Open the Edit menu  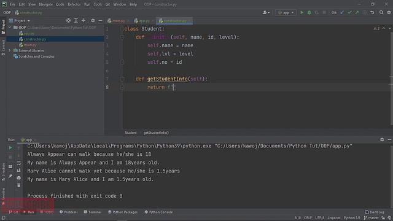(21, 4)
